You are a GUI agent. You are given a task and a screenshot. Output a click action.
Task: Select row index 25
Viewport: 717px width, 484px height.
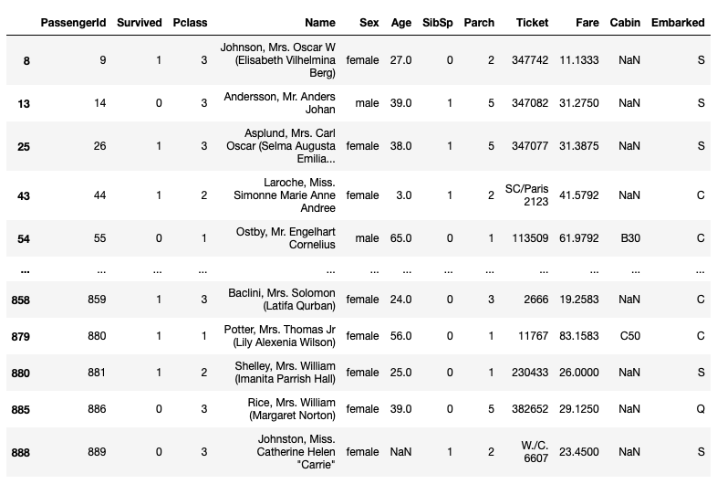[x=24, y=146]
